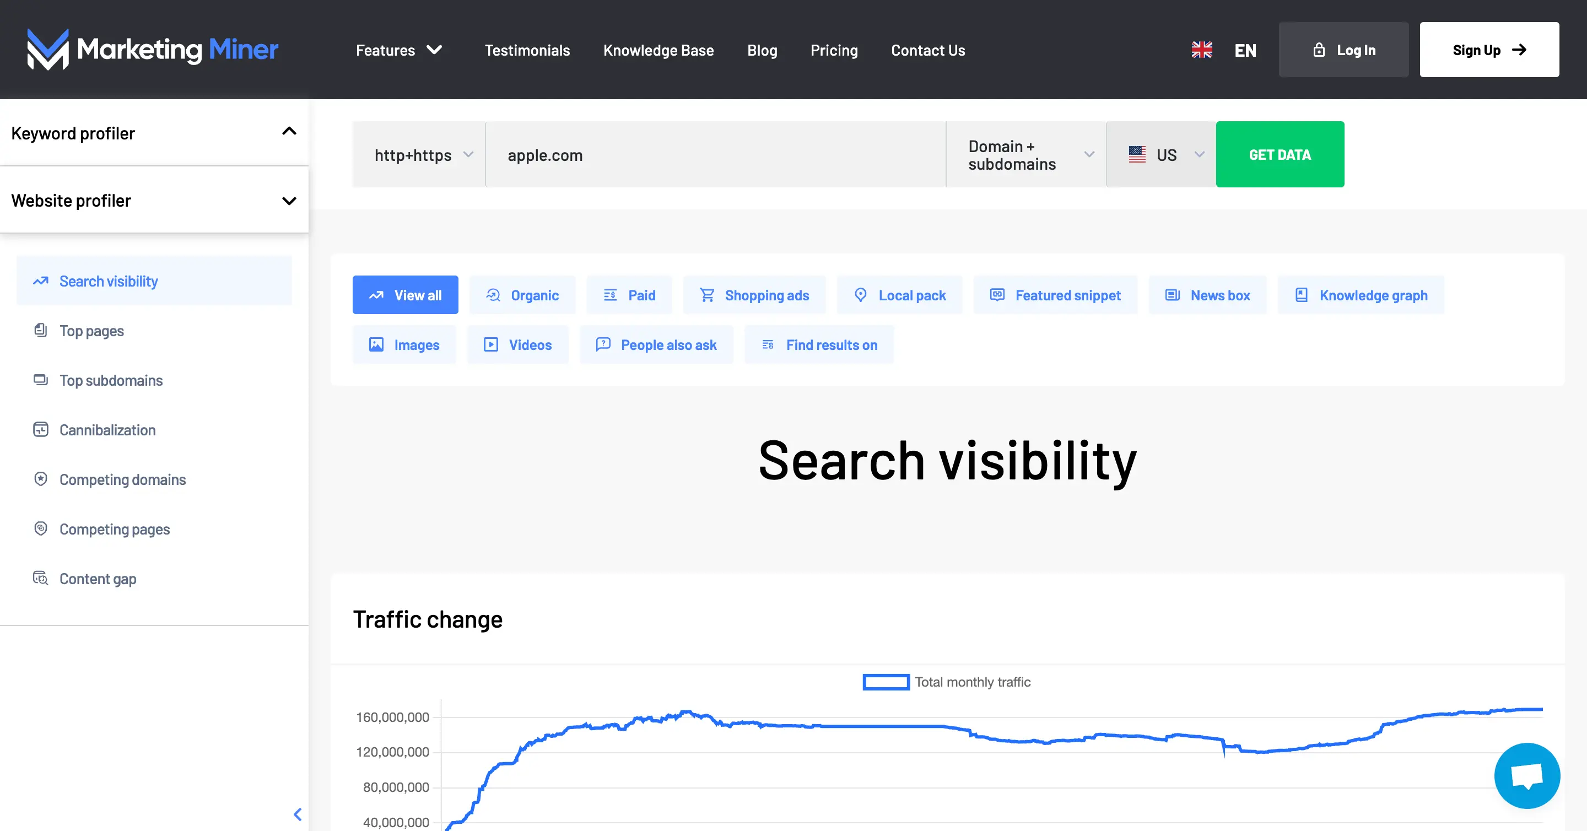The height and width of the screenshot is (831, 1587).
Task: Go to the Pricing page
Action: coord(834,50)
